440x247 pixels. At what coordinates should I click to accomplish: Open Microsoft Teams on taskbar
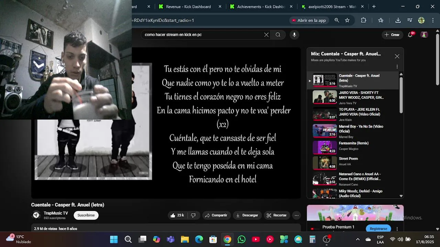pos(170,239)
